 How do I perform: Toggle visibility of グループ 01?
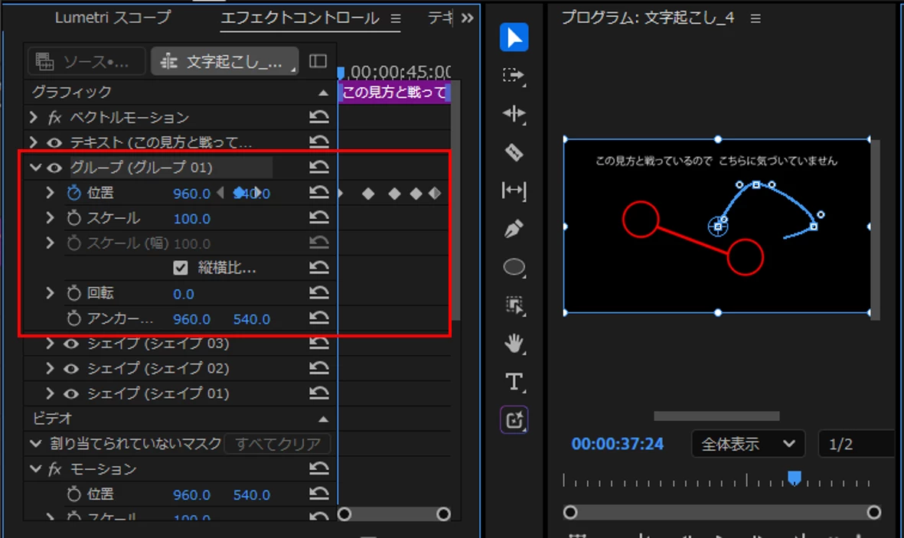click(x=54, y=168)
